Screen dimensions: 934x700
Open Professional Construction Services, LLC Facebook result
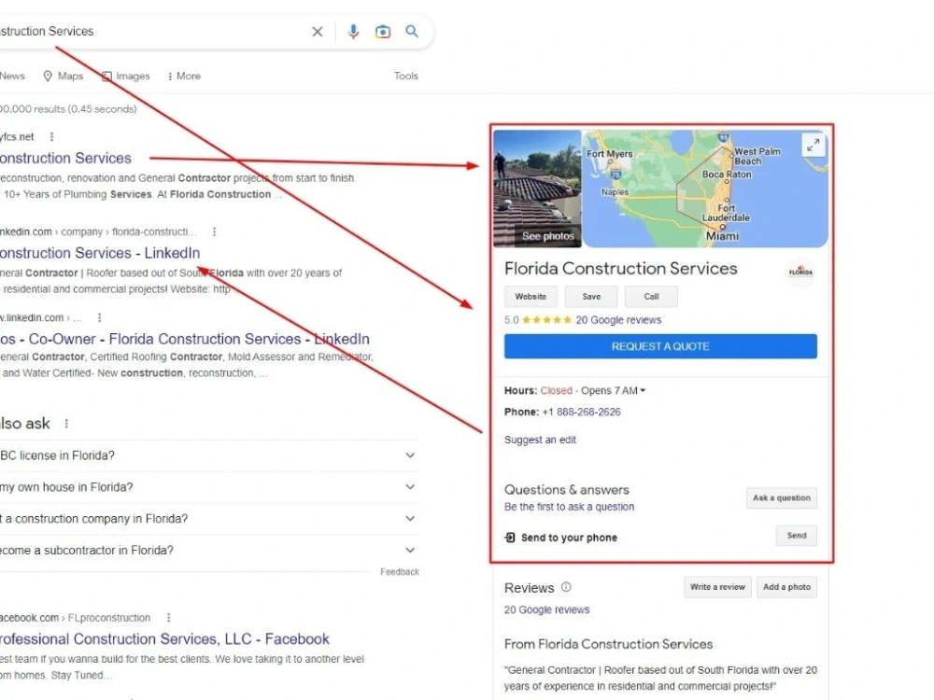(x=164, y=639)
